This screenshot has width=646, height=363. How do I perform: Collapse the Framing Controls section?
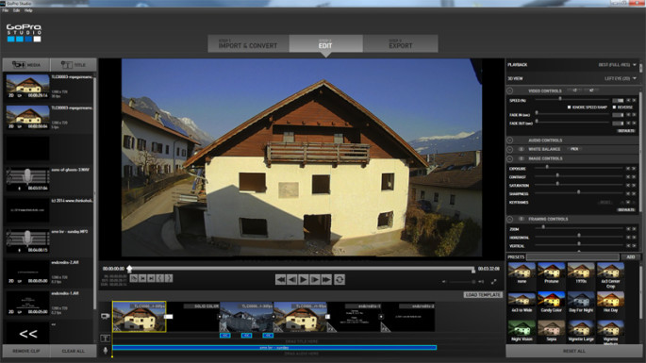point(510,219)
